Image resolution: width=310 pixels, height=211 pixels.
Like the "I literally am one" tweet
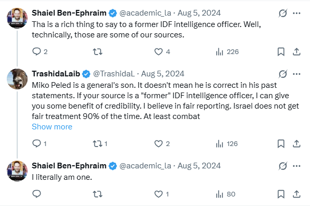158,194
